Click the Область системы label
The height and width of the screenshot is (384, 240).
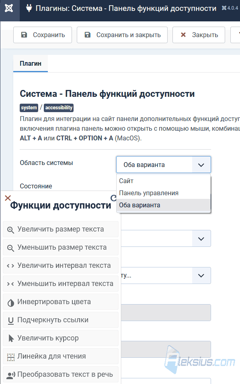pos(46,163)
